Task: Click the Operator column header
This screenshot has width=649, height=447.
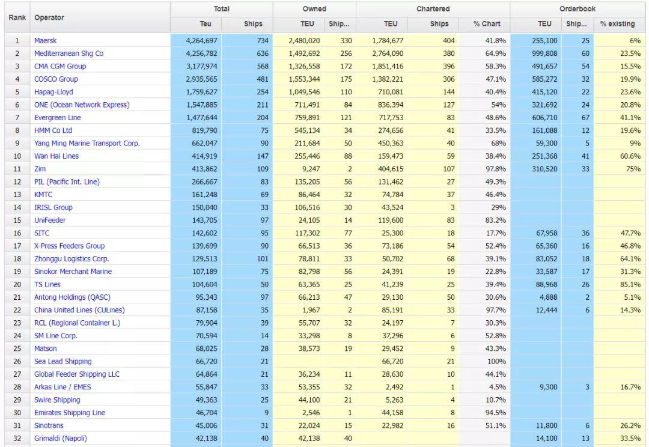Action: pyautogui.click(x=49, y=17)
